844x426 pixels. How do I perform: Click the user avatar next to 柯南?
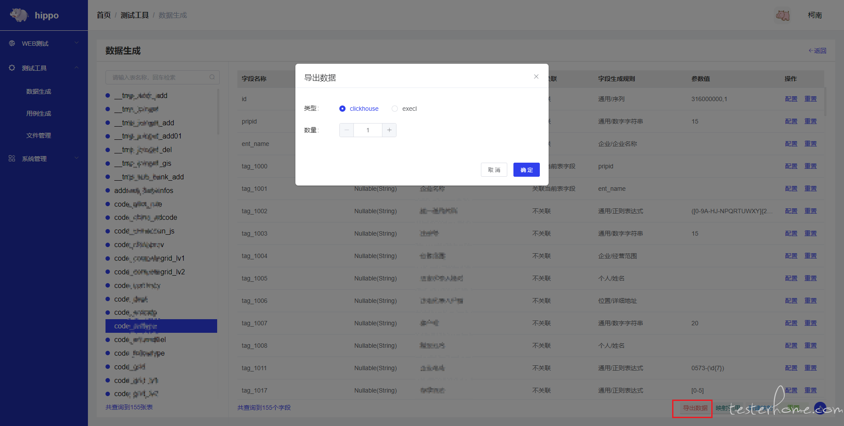pyautogui.click(x=782, y=15)
